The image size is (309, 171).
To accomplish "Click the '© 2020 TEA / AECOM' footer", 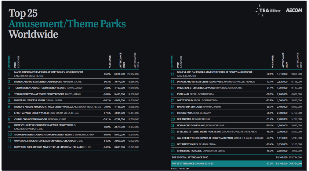I will (x=180, y=169).
